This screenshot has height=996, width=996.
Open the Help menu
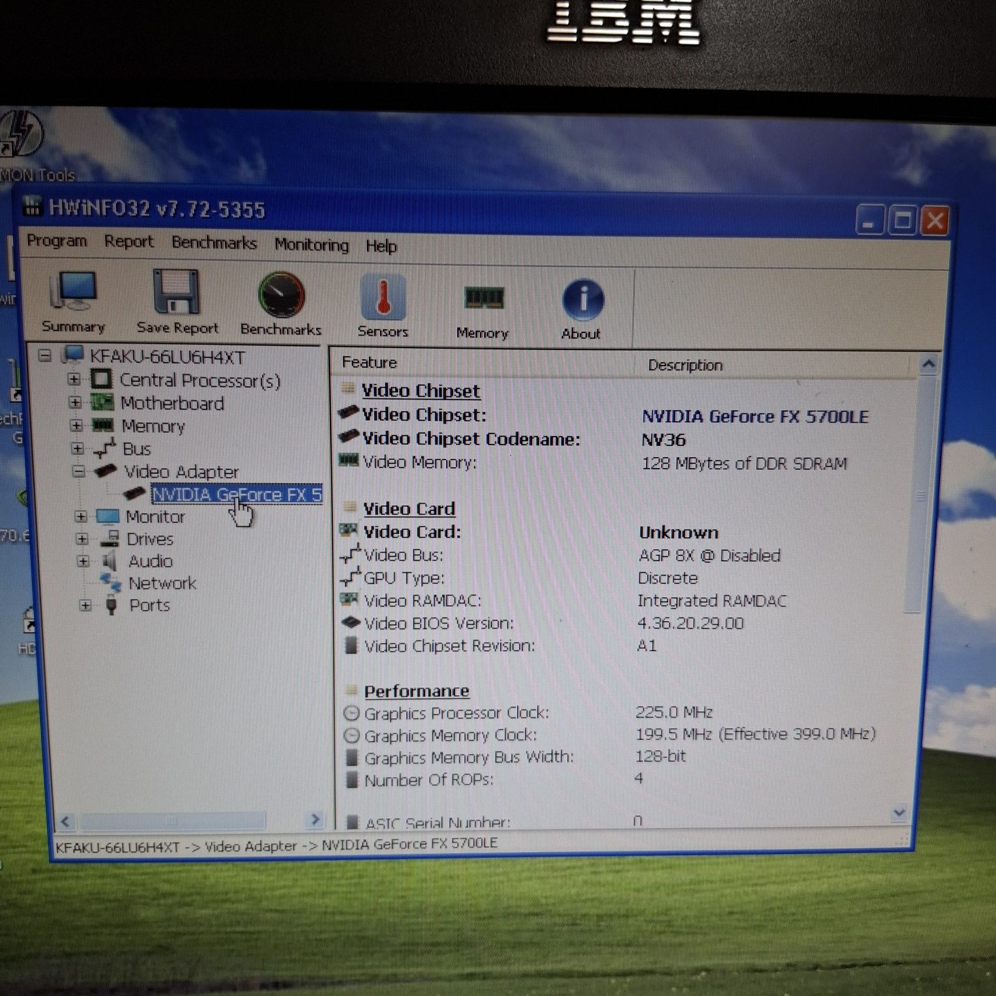point(381,246)
